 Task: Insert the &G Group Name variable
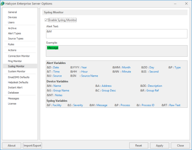[x=61, y=91]
